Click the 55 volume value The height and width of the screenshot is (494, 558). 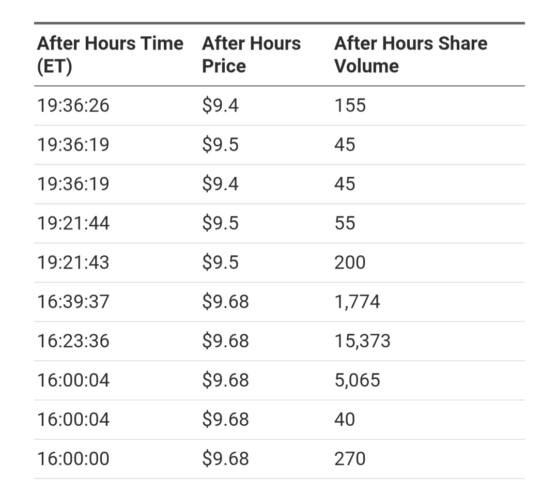pos(345,223)
